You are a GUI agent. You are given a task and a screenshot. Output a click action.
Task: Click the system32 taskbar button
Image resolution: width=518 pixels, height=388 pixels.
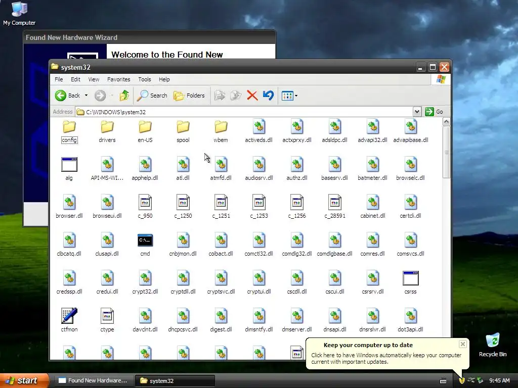[175, 381]
